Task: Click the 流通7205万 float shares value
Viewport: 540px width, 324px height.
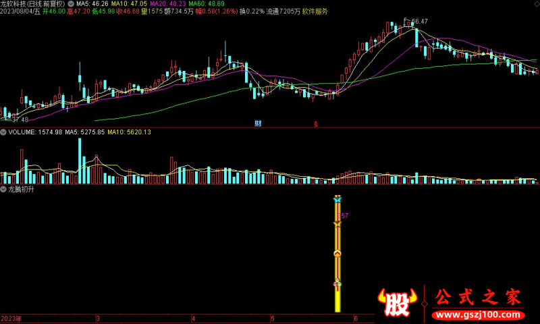Action: (x=283, y=11)
